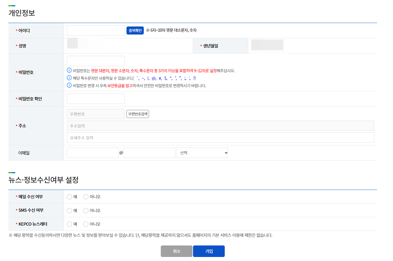Select 예 for 메일 수신 여부
Image resolution: width=393 pixels, height=261 pixels.
pos(69,197)
